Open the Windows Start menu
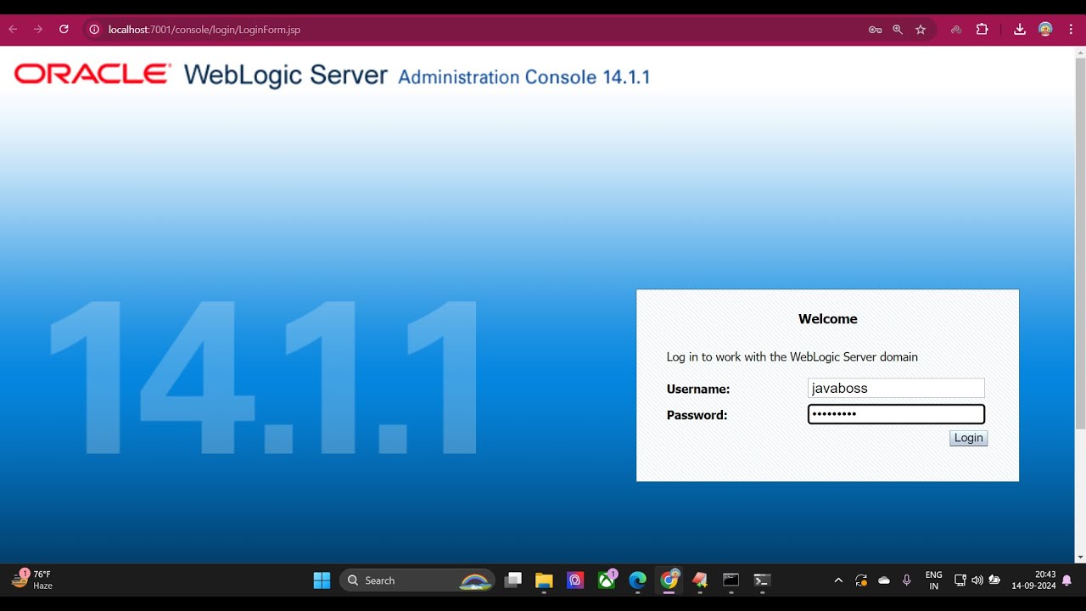The width and height of the screenshot is (1086, 611). pyautogui.click(x=322, y=580)
